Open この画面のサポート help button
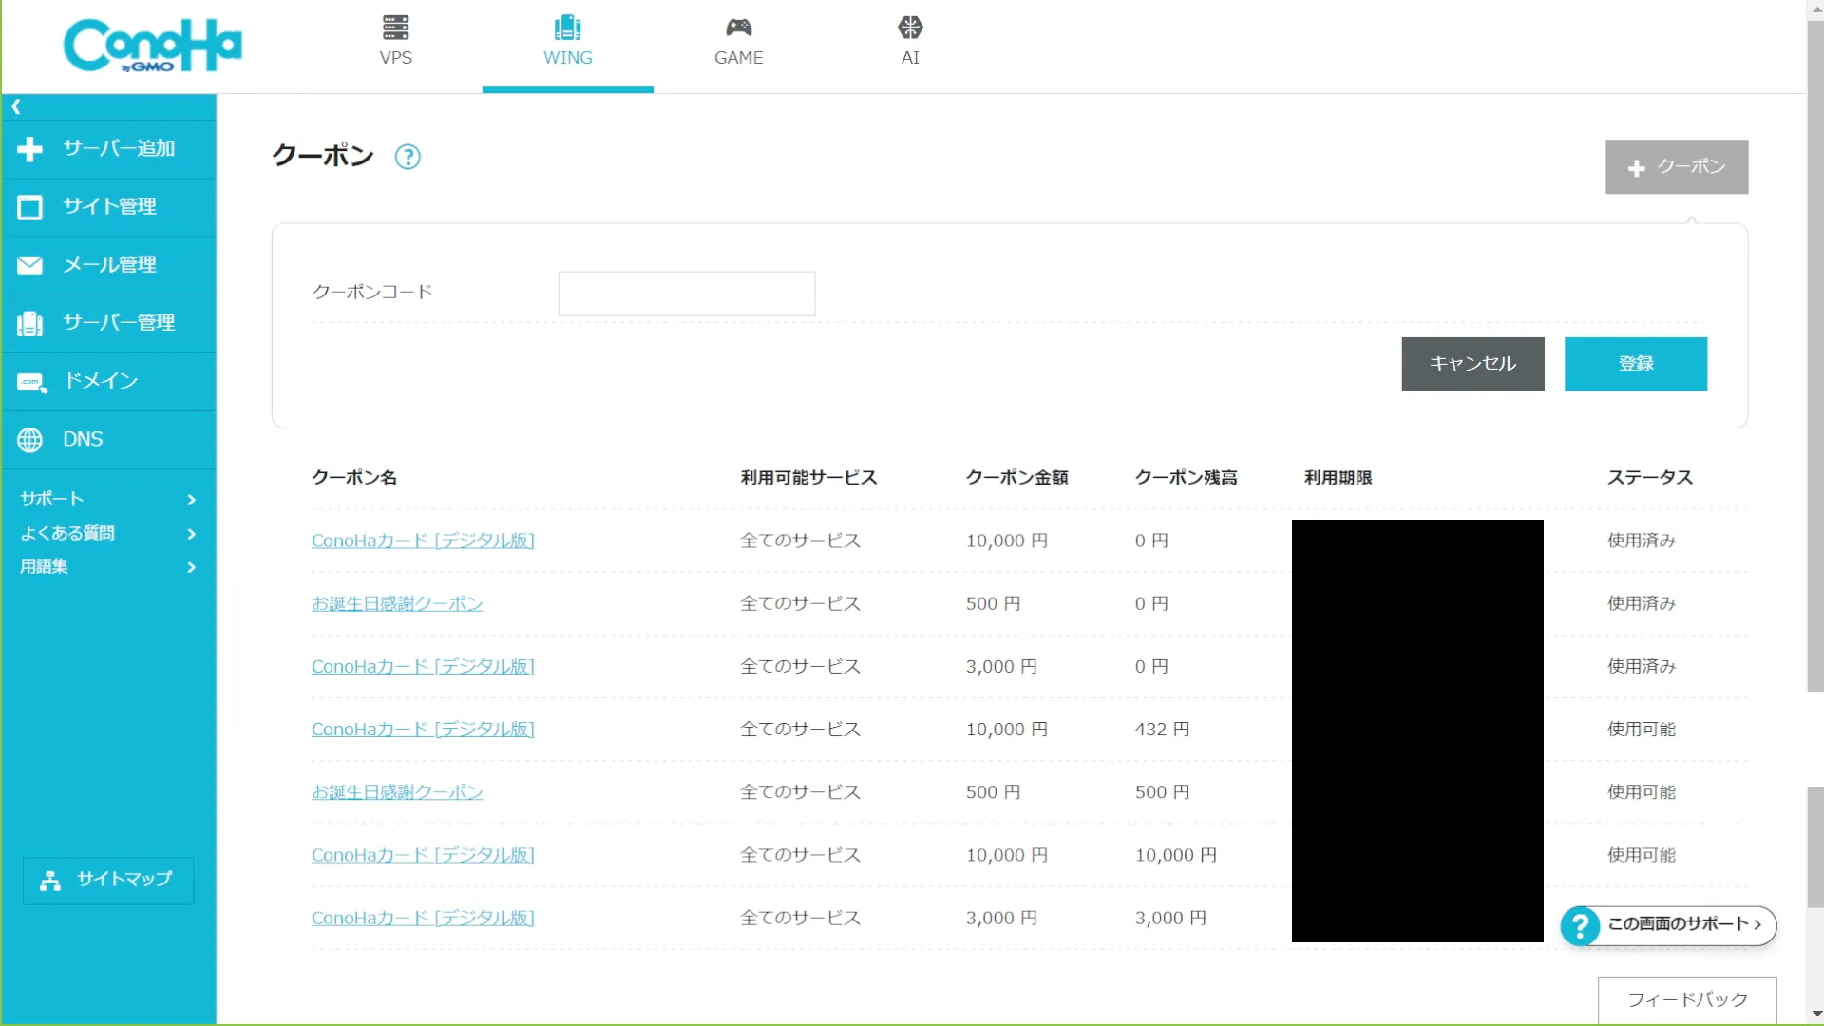This screenshot has height=1026, width=1824. [x=1668, y=924]
